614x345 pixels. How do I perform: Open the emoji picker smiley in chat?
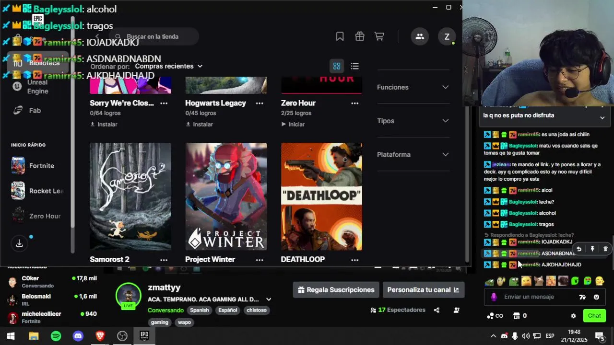[x=596, y=297]
